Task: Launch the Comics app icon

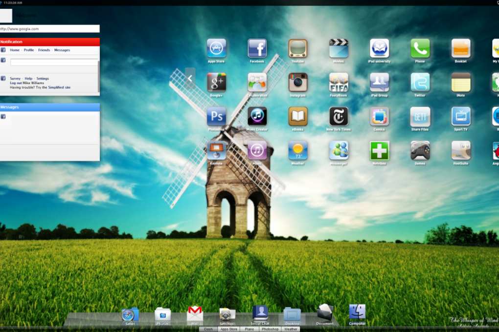Action: [379, 116]
